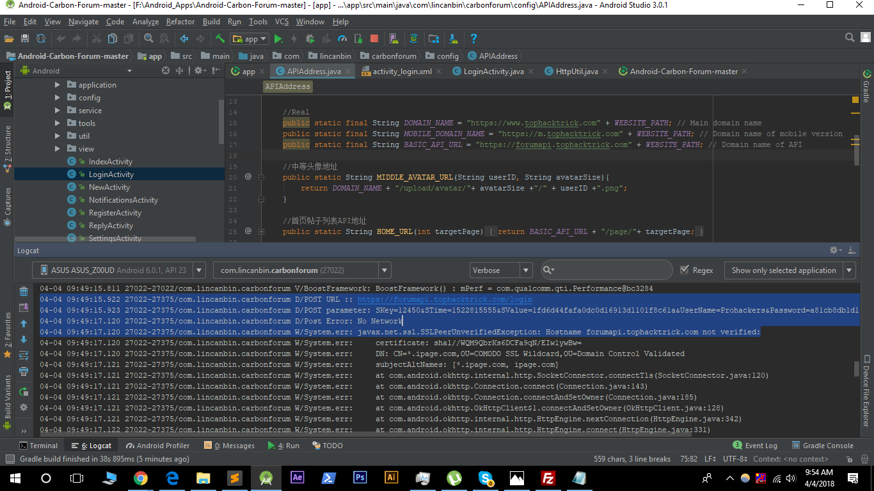Expand the service folder in tree
The height and width of the screenshot is (491, 874).
pyautogui.click(x=57, y=111)
